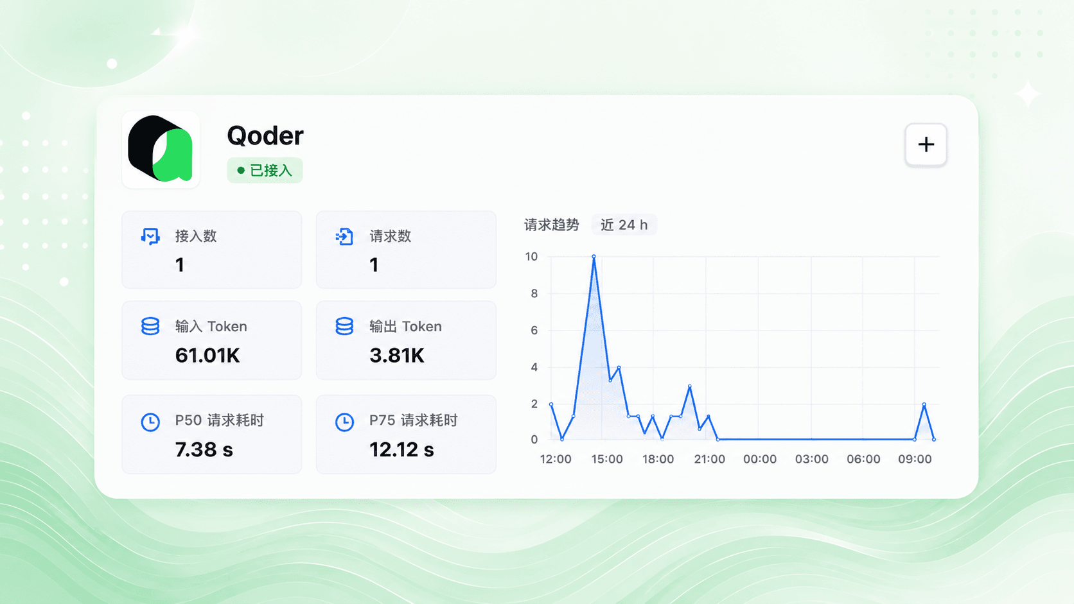Click the green 已接入 status badge
The height and width of the screenshot is (604, 1074).
[265, 170]
